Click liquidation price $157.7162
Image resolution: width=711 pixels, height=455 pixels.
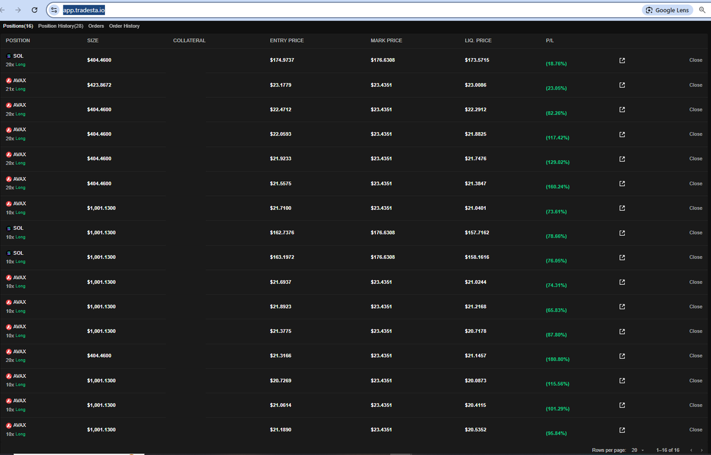pos(477,233)
